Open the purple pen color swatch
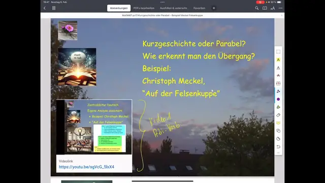This screenshot has width=325, height=183. (x=278, y=99)
